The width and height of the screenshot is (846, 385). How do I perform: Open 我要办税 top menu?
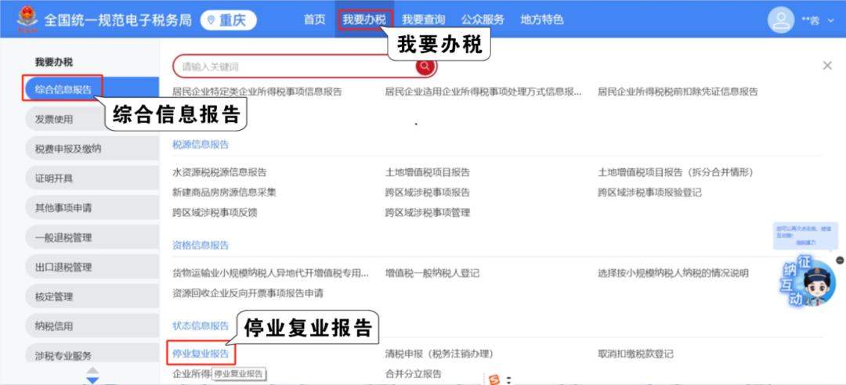[x=364, y=20]
